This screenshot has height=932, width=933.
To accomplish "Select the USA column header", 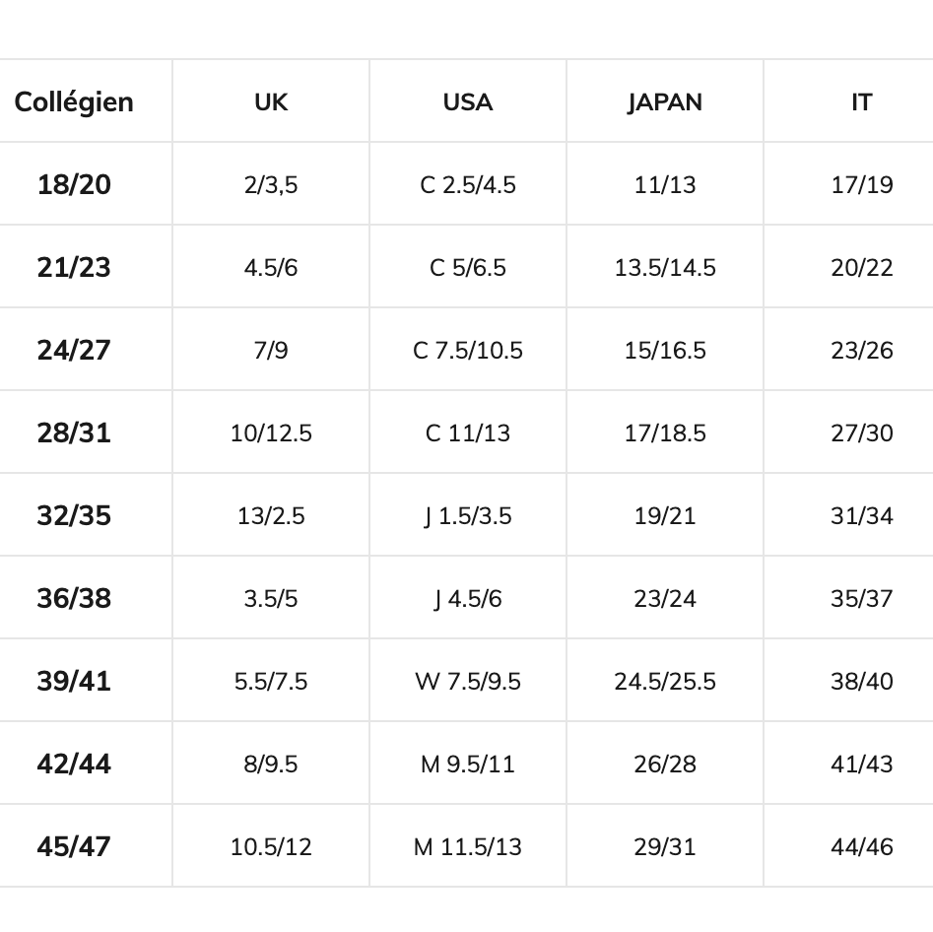I will tap(468, 102).
